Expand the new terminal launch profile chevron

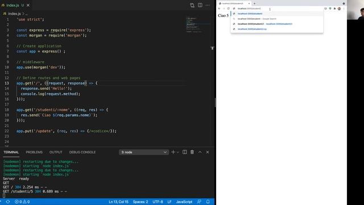tap(178, 152)
